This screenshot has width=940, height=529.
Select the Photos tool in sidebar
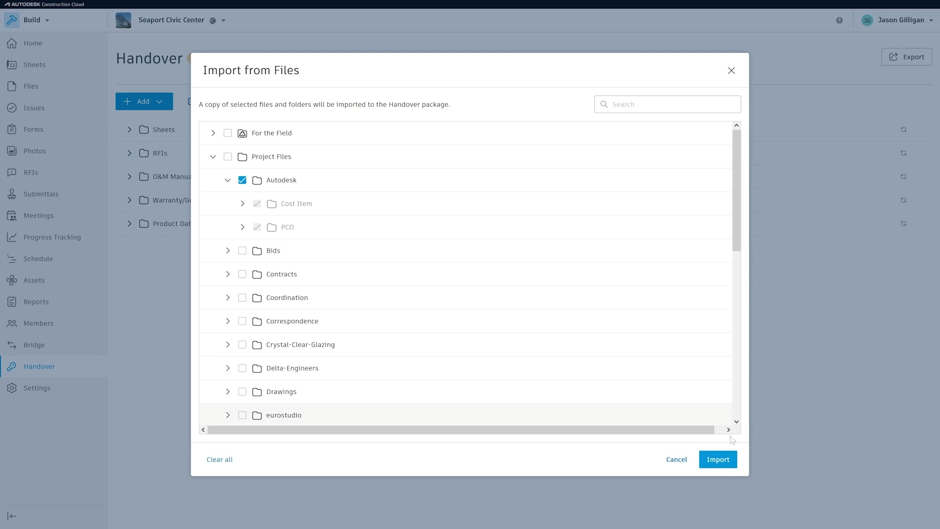(34, 151)
